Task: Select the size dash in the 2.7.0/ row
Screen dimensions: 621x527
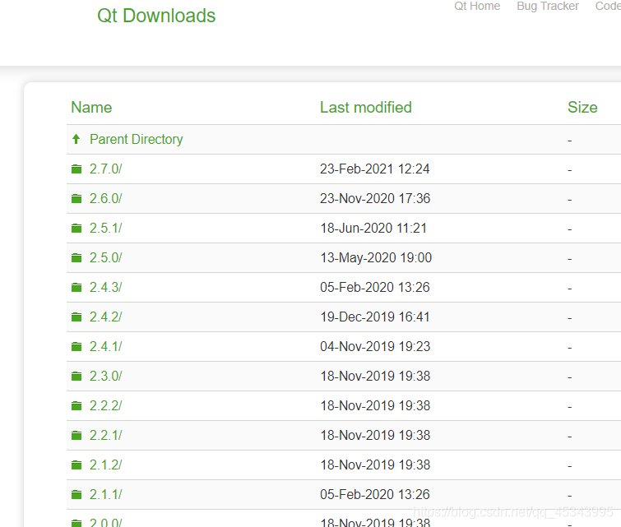Action: pyautogui.click(x=569, y=170)
